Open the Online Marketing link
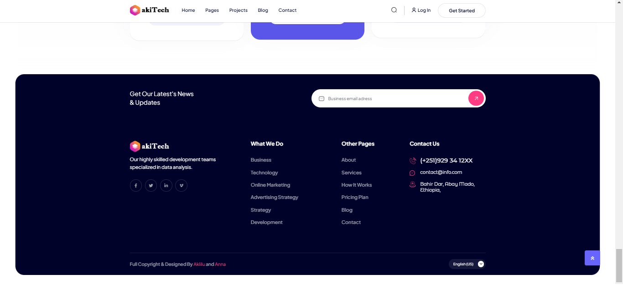623x290 pixels. coord(270,185)
